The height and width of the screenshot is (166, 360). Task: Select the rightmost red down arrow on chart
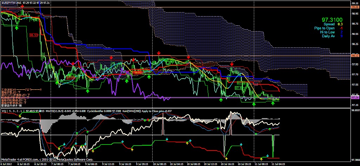[x=232, y=64]
